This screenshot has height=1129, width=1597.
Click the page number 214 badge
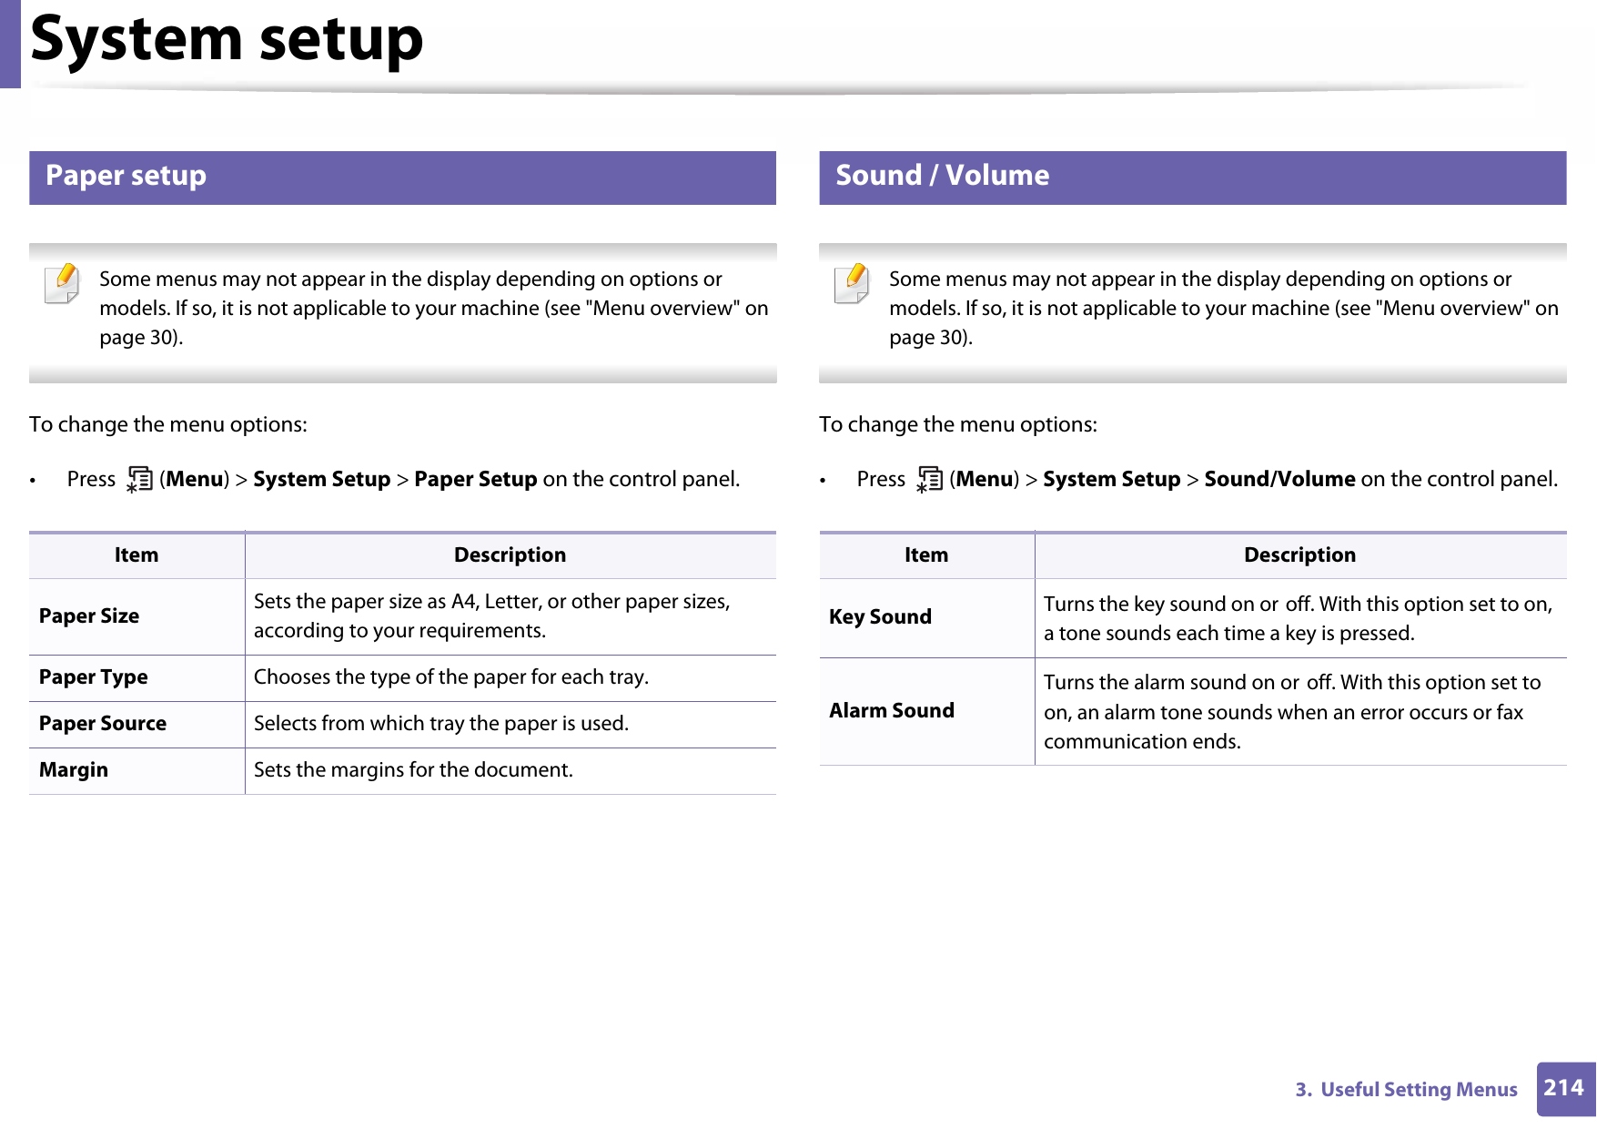click(1563, 1088)
